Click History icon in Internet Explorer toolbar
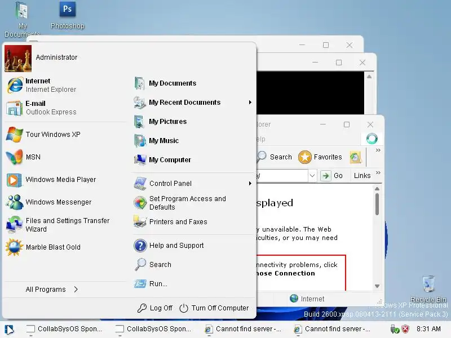The width and height of the screenshot is (451, 338). coord(355,157)
